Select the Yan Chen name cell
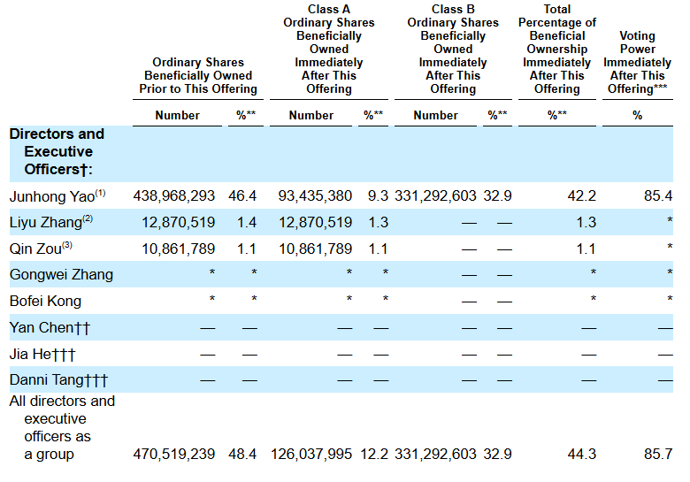 tap(50, 327)
